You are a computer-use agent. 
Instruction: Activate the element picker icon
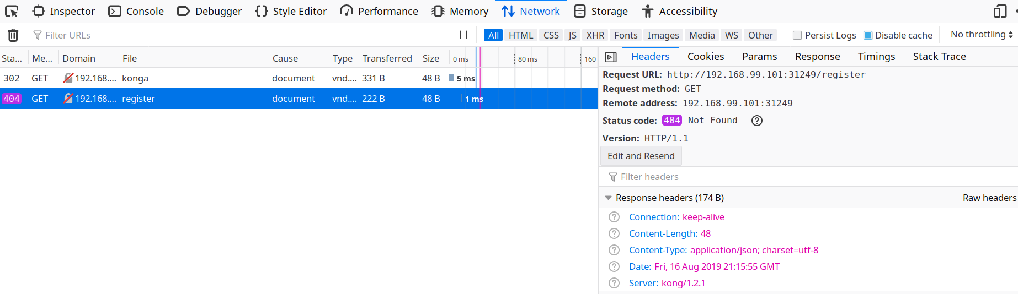12,11
